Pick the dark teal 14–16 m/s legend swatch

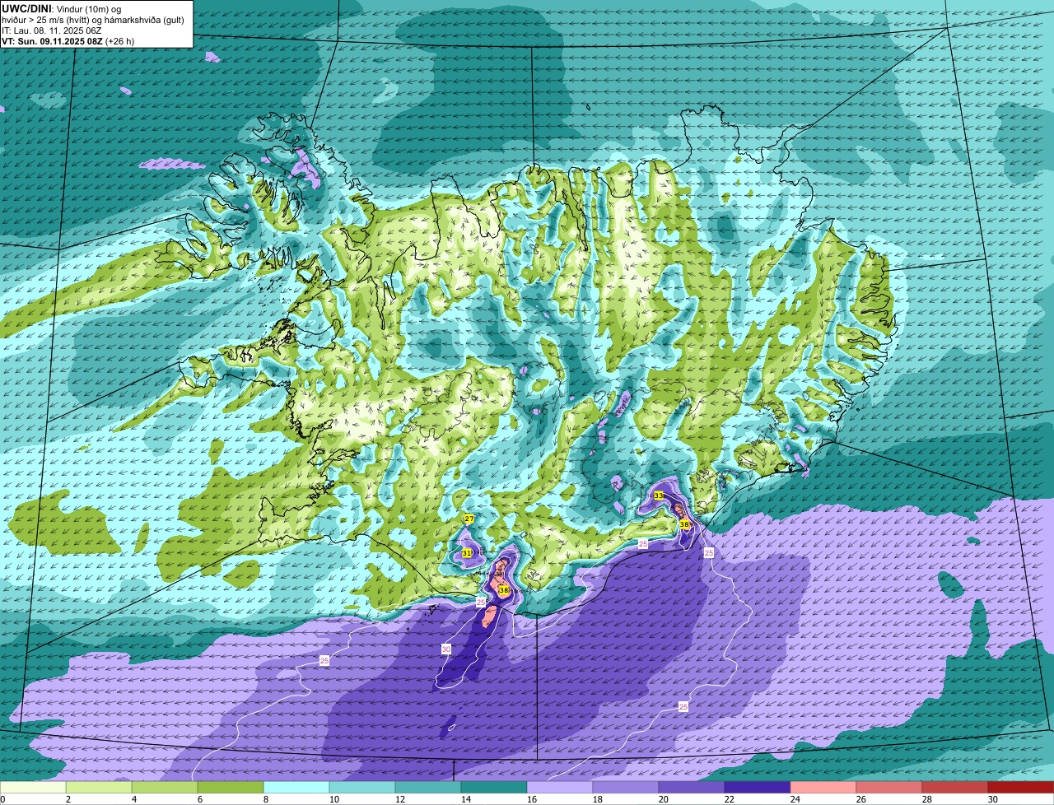(x=494, y=787)
